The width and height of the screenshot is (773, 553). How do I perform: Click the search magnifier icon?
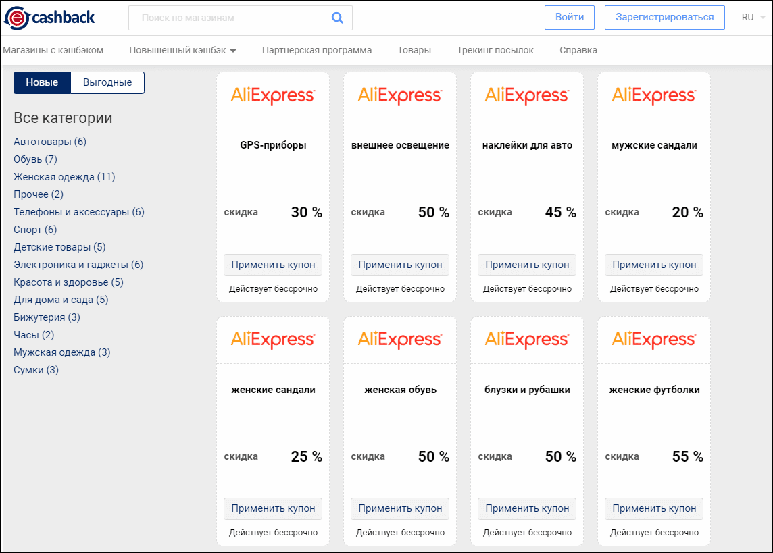[337, 18]
